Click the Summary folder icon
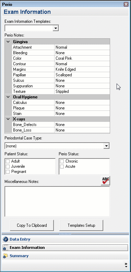The height and width of the screenshot is (272, 131). (x=6, y=256)
